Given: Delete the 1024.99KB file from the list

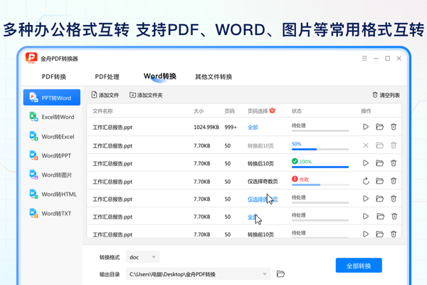Looking at the screenshot, I should click(393, 128).
